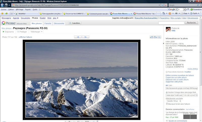Click the Transférer upload button
202x122 pixels.
pyautogui.click(x=75, y=23)
